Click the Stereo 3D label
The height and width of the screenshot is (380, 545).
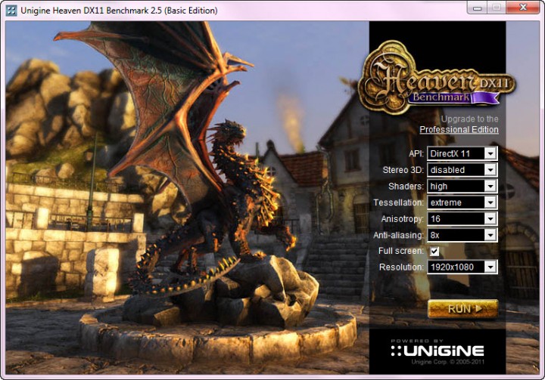[403, 170]
